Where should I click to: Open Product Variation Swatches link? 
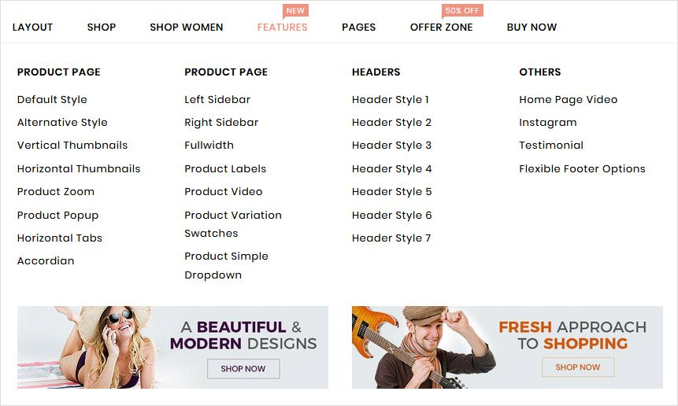tap(233, 224)
